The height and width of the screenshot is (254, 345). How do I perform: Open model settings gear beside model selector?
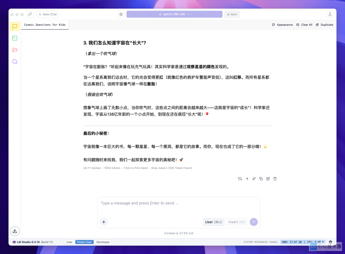(121, 14)
